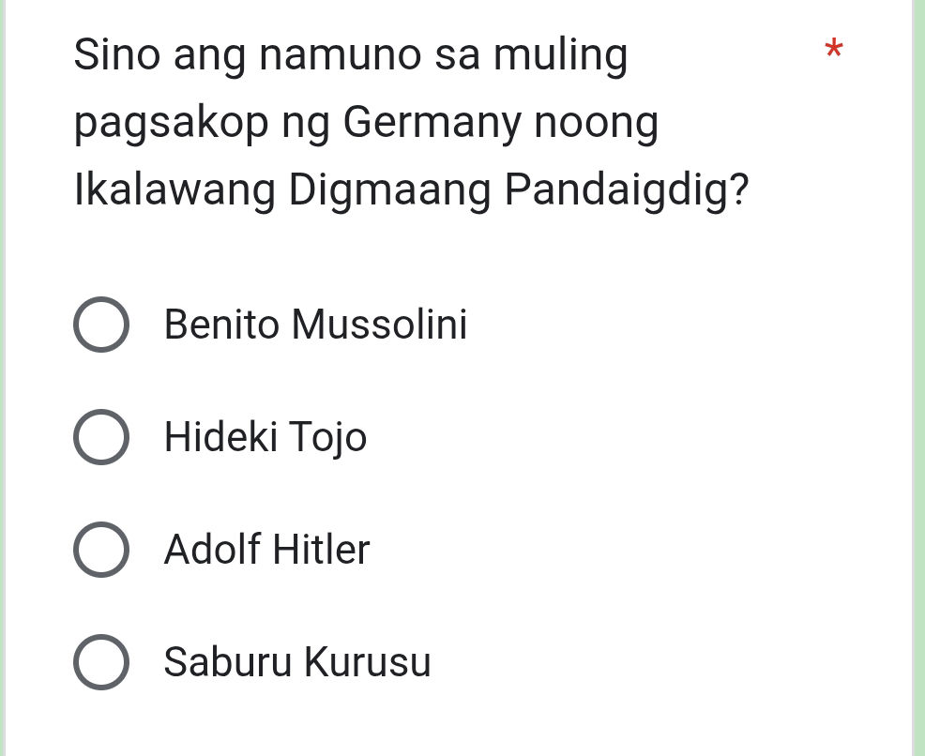Select the Hideki Tojo radio button
The width and height of the screenshot is (925, 756).
coord(101,436)
